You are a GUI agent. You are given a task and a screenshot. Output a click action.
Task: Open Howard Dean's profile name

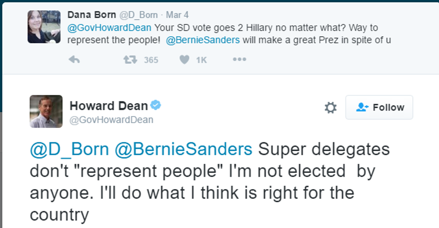108,106
